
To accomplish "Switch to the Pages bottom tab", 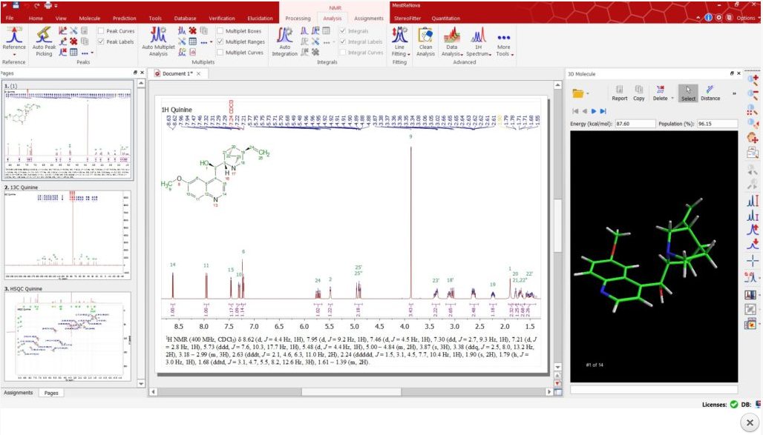I will click(51, 393).
